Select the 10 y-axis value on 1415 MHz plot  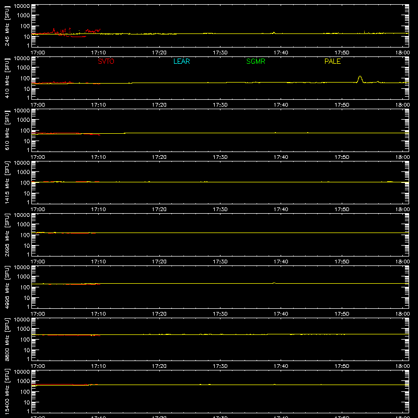(27, 193)
